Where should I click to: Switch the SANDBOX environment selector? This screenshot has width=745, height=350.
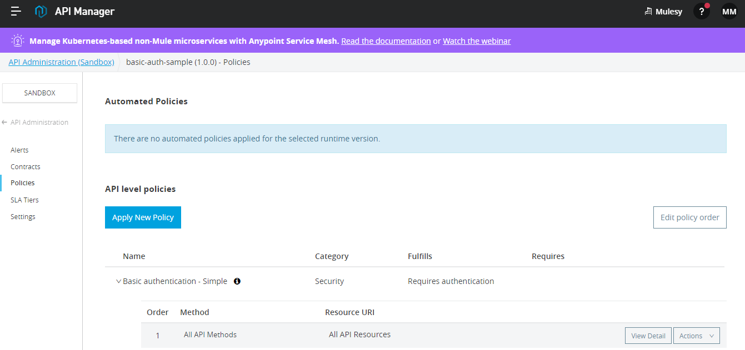tap(39, 93)
